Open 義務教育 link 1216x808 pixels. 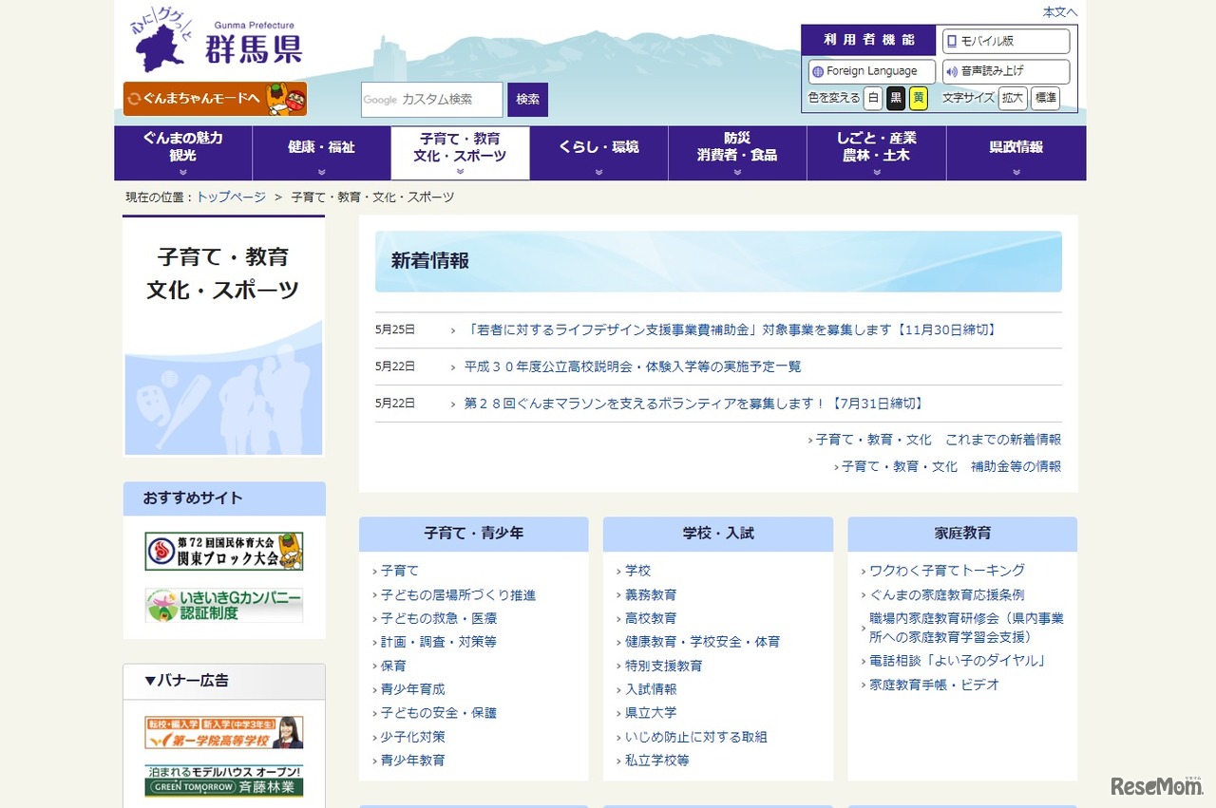click(x=652, y=595)
